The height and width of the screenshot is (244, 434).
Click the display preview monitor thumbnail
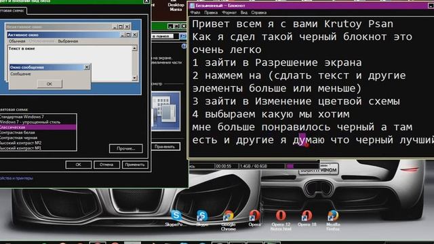[x=166, y=111]
